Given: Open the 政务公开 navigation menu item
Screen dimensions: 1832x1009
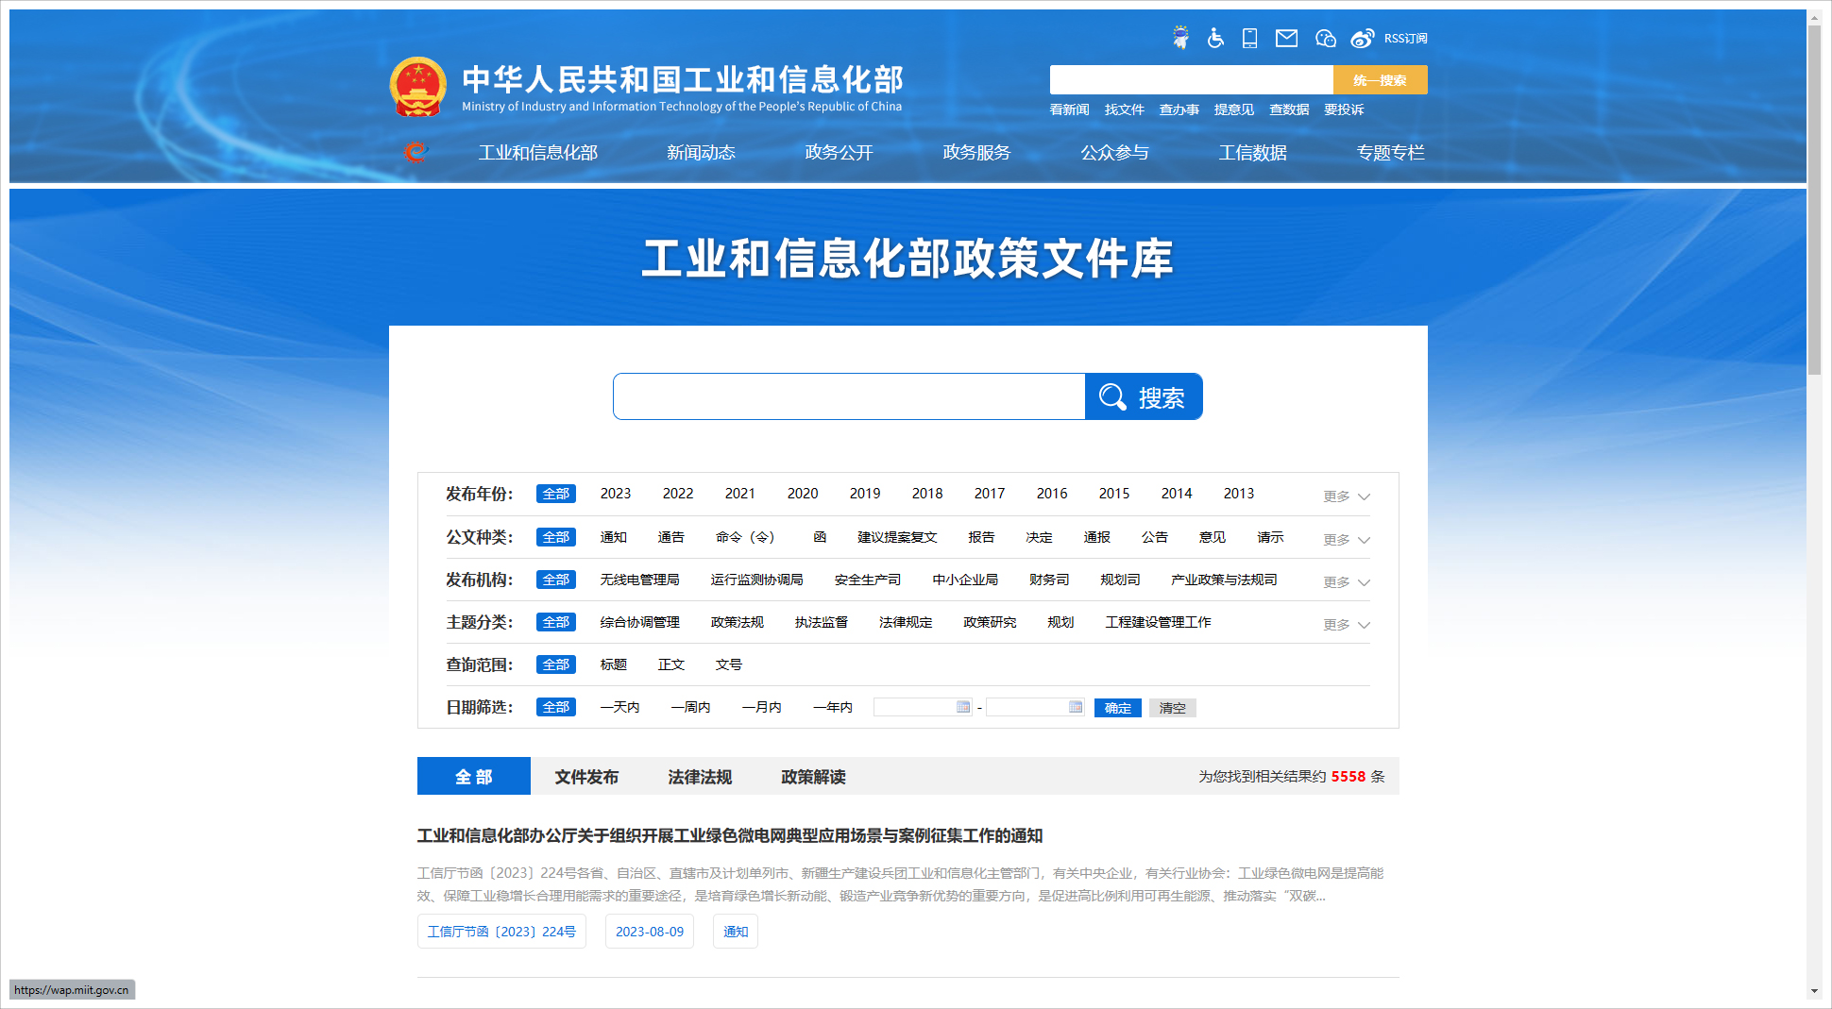Looking at the screenshot, I should point(839,153).
